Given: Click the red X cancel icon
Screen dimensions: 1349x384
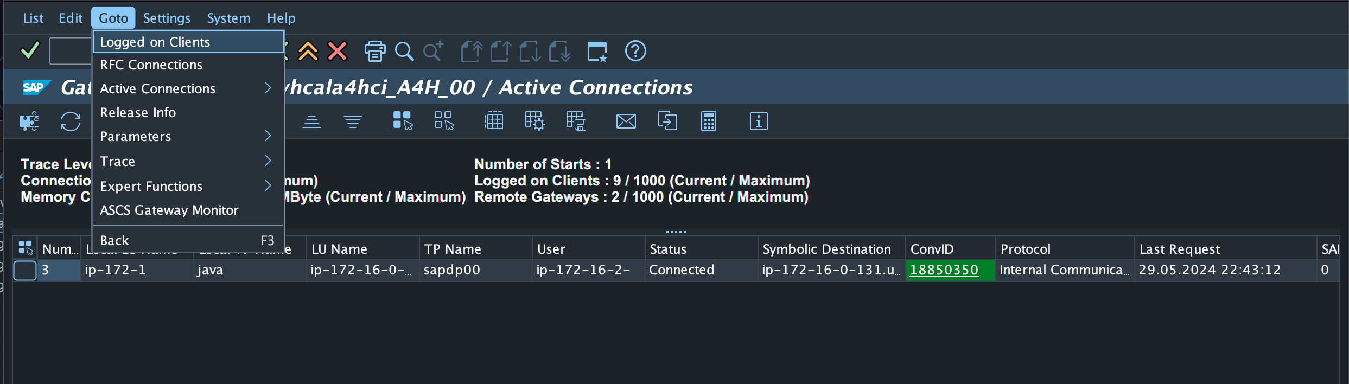Looking at the screenshot, I should coord(337,52).
